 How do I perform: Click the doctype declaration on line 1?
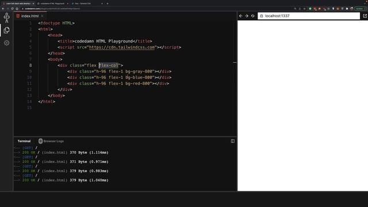(56, 23)
